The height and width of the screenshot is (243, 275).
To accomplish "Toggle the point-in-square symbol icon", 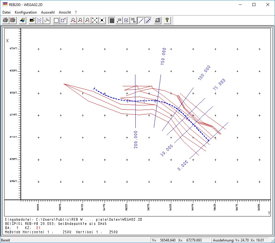I will 126,20.
